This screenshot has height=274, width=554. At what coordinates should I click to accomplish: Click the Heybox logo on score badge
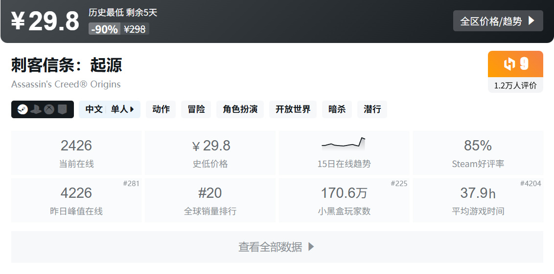coord(509,64)
